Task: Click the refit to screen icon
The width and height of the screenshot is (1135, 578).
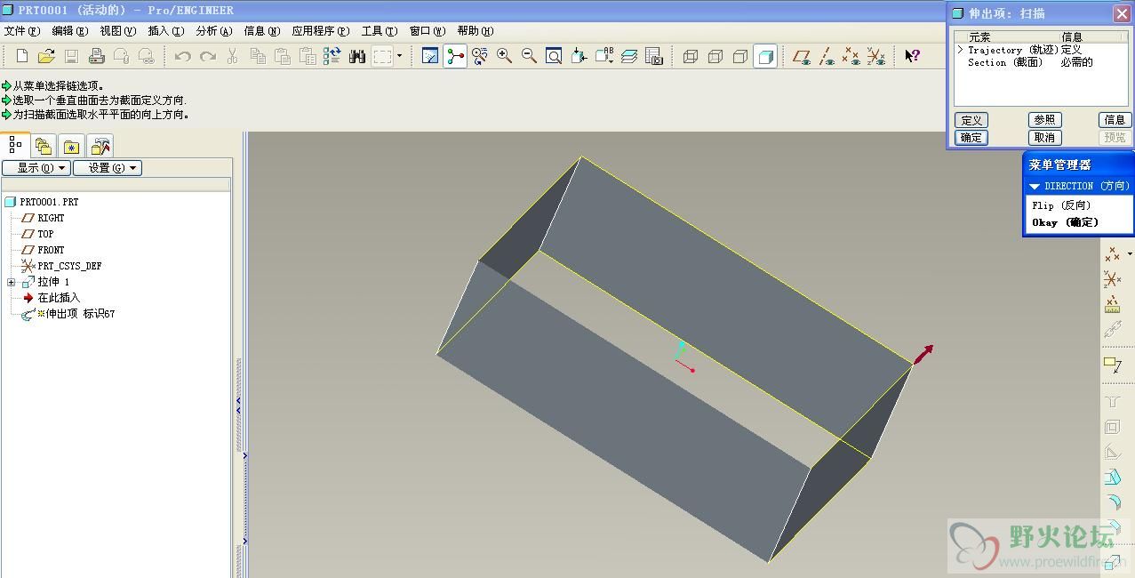Action: (x=554, y=56)
